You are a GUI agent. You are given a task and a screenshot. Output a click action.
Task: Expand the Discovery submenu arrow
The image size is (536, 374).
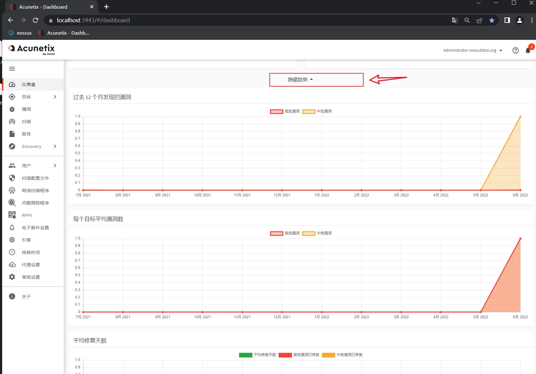(x=55, y=146)
